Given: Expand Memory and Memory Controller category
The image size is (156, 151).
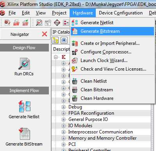Looking at the screenshot, I should pyautogui.click(x=63, y=138).
